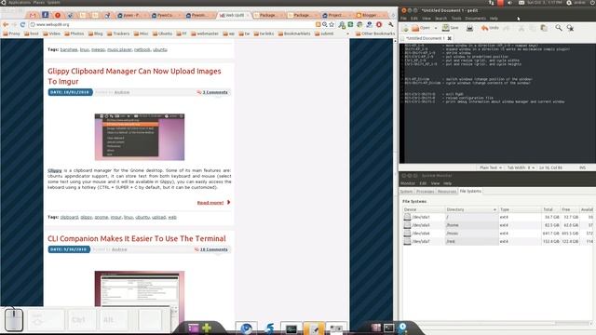Screen dimensions: 596x335
Task: Click the green plus icon in the dock
Action: (207, 328)
